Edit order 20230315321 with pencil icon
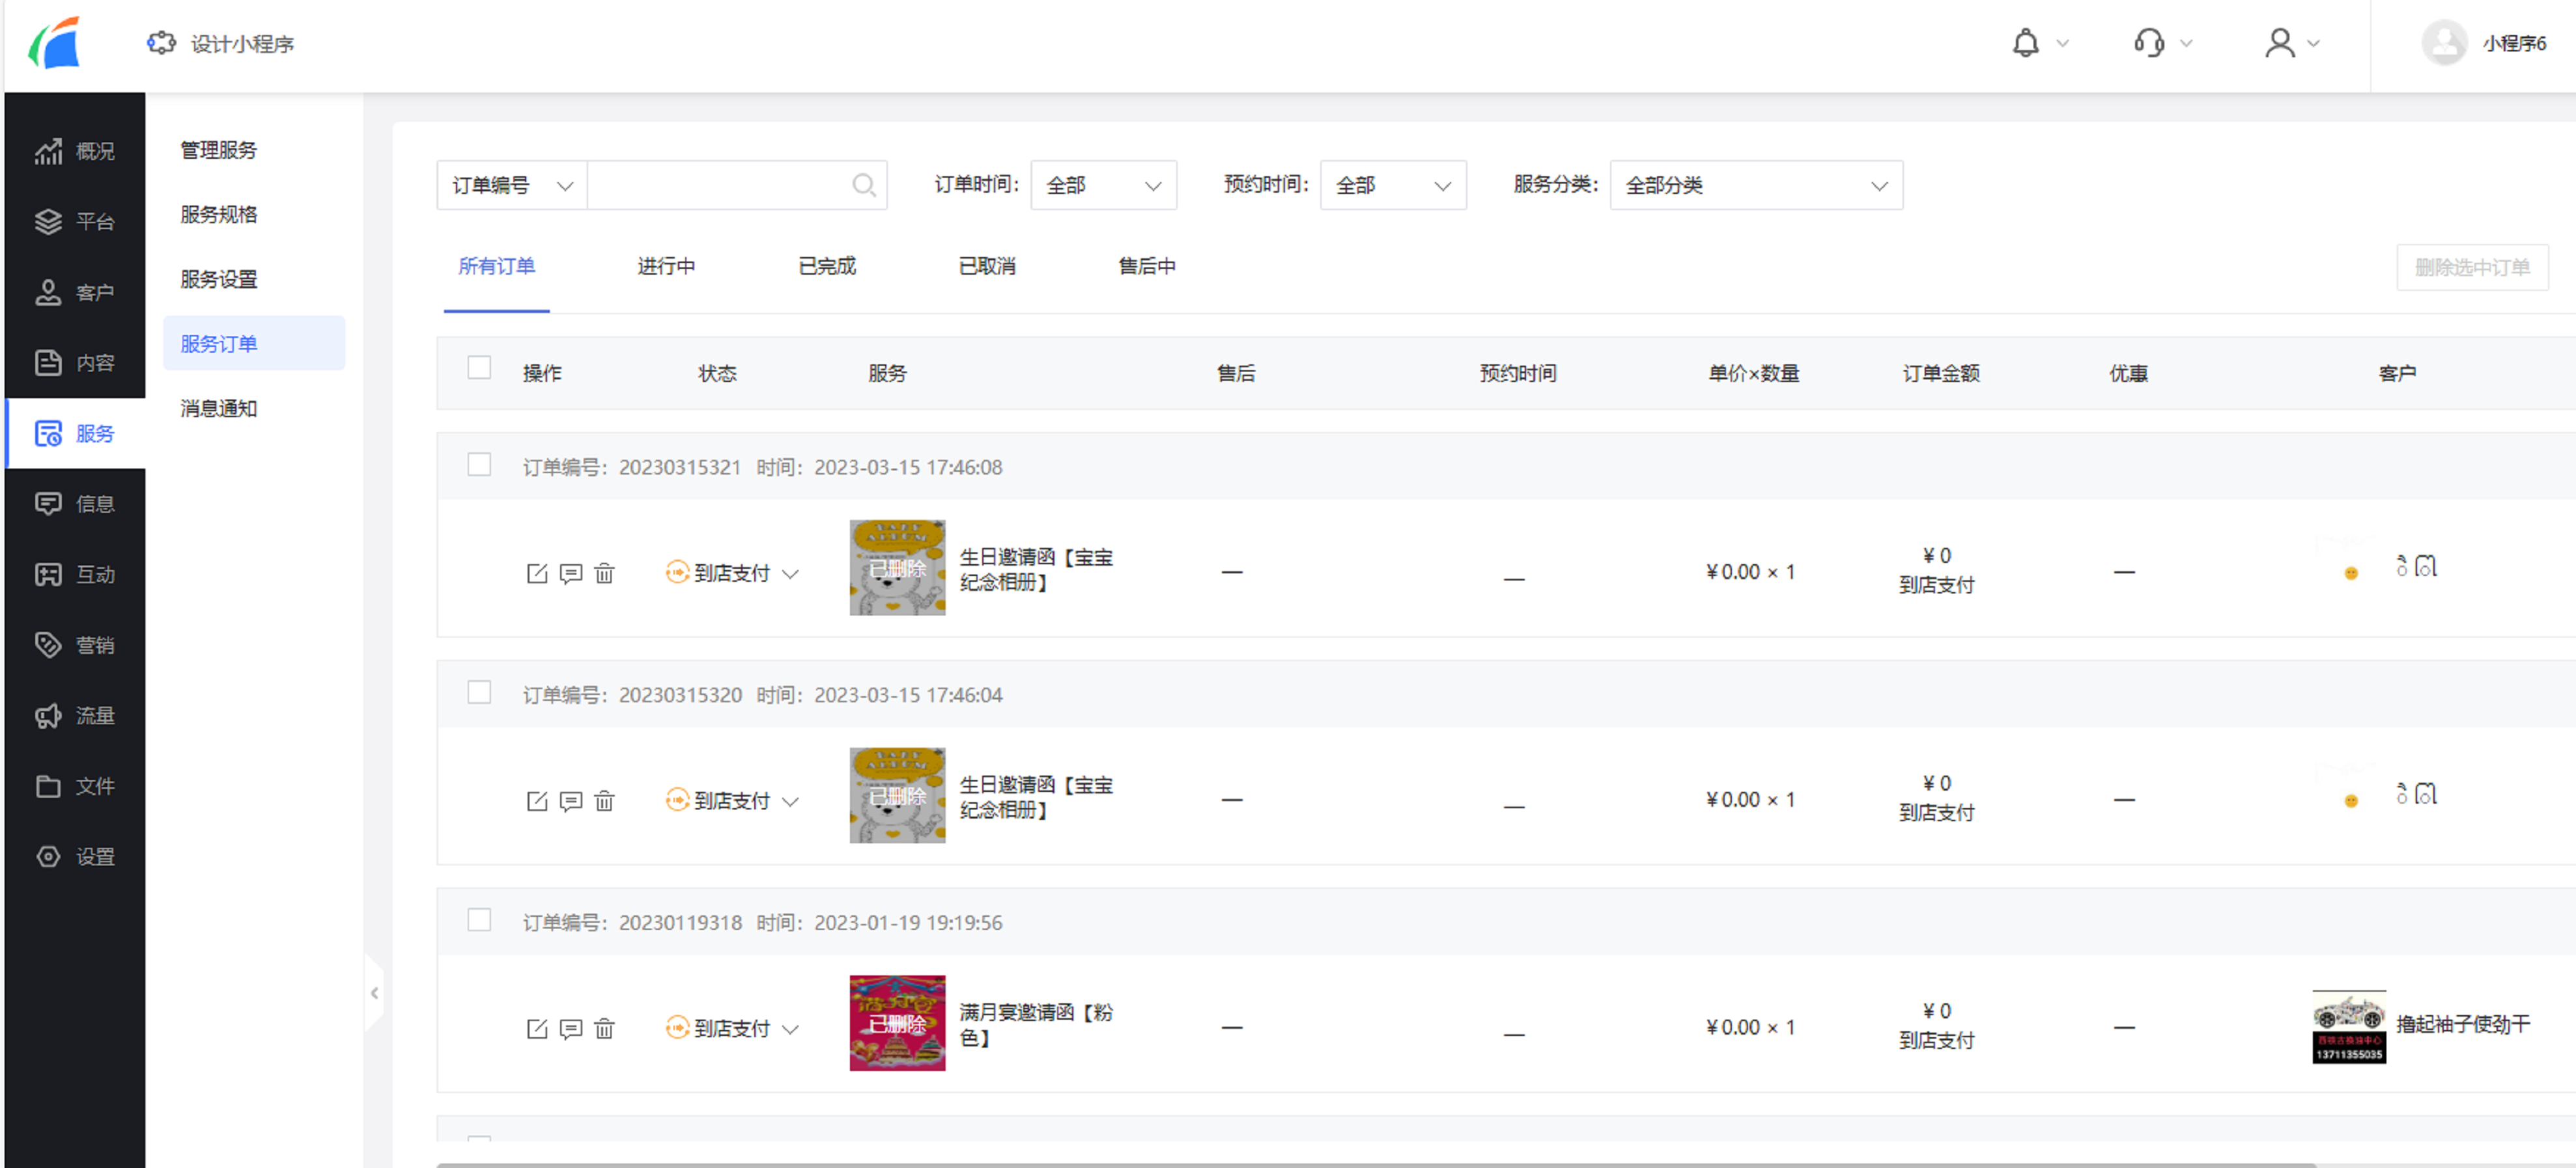Viewport: 2576px width, 1168px height. [x=537, y=573]
